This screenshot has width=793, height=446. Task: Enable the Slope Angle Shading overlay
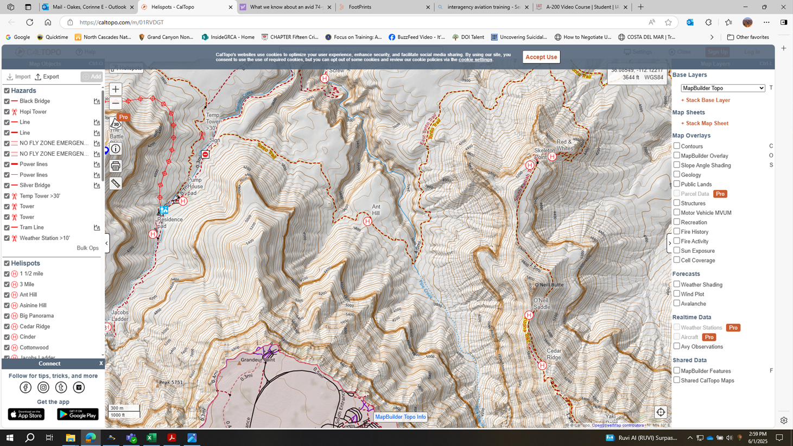[677, 165]
